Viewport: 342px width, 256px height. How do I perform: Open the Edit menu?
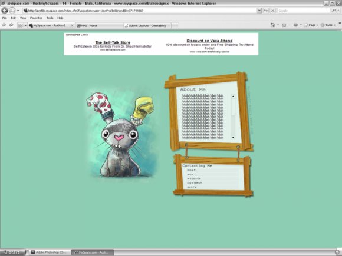pyautogui.click(x=14, y=18)
